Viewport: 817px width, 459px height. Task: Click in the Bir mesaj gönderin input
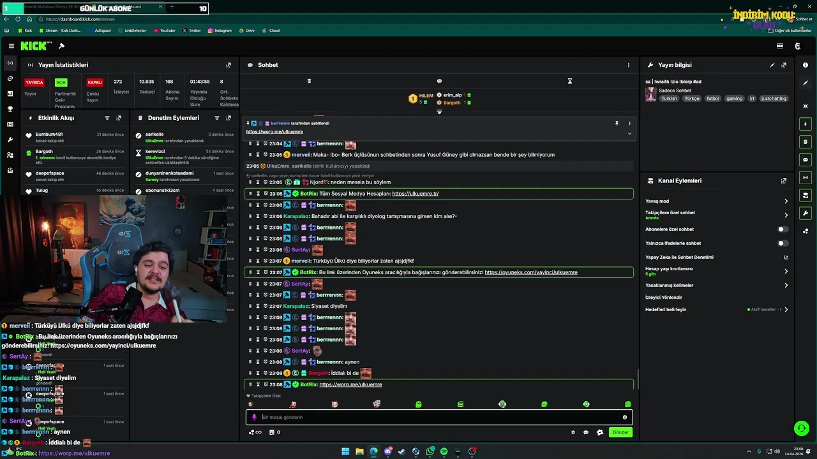click(x=439, y=417)
